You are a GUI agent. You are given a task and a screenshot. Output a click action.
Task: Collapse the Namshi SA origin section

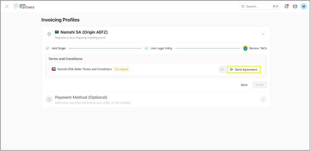[x=263, y=34]
